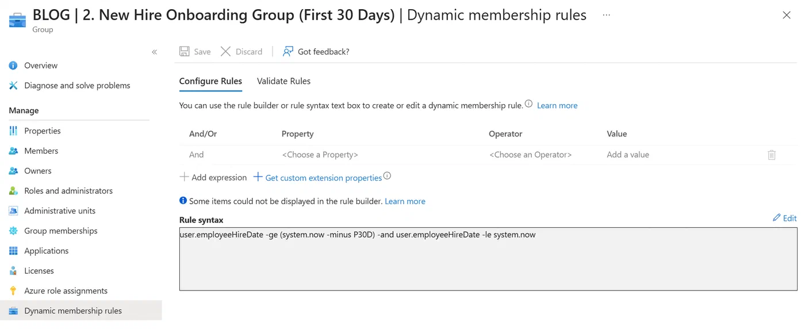Click the Value column header

coord(616,134)
